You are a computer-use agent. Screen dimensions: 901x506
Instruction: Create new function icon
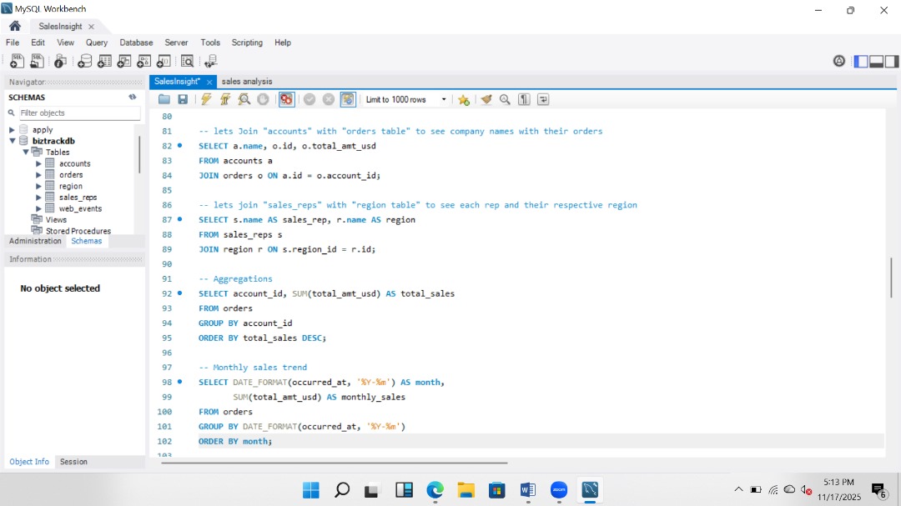164,61
